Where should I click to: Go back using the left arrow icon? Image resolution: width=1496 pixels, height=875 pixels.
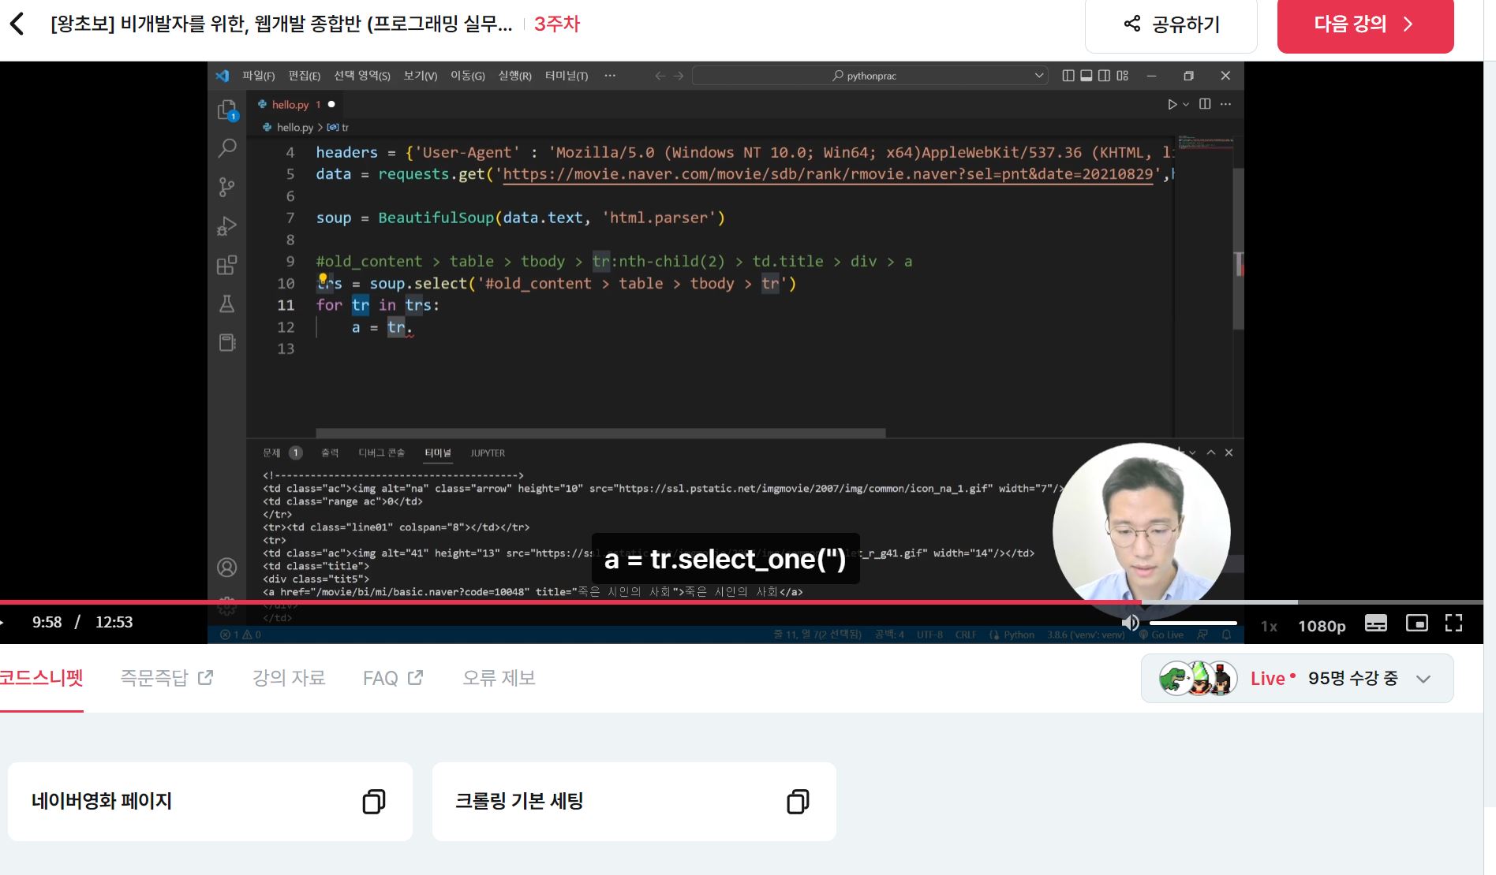coord(17,24)
